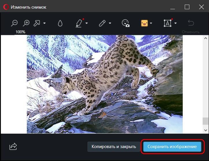Expand the pencil tool options dropdown

point(110,23)
